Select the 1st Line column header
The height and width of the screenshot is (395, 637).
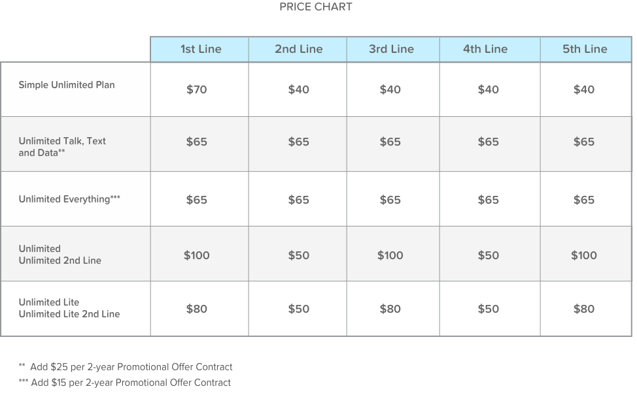click(201, 49)
